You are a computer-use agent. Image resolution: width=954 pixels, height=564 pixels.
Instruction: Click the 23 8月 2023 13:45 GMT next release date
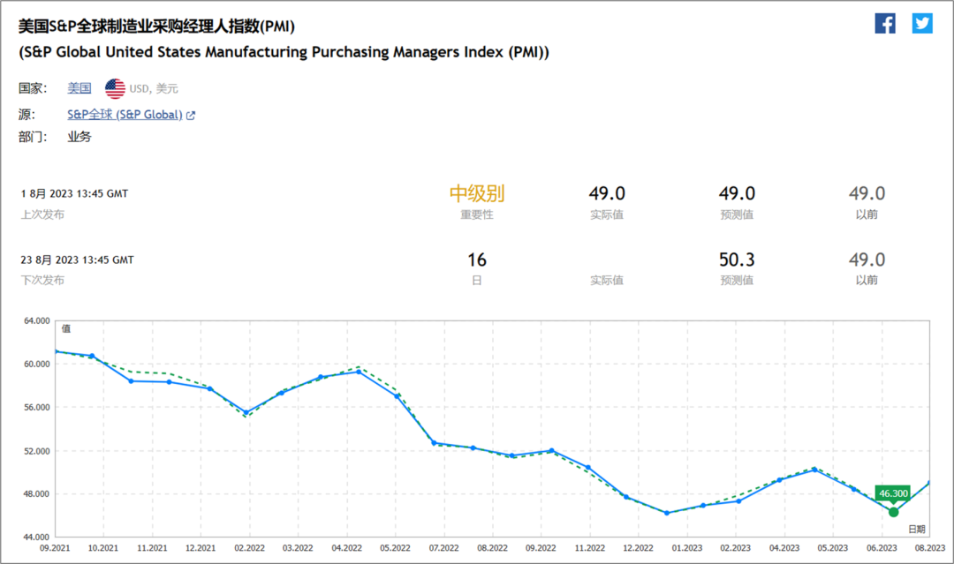tap(77, 260)
